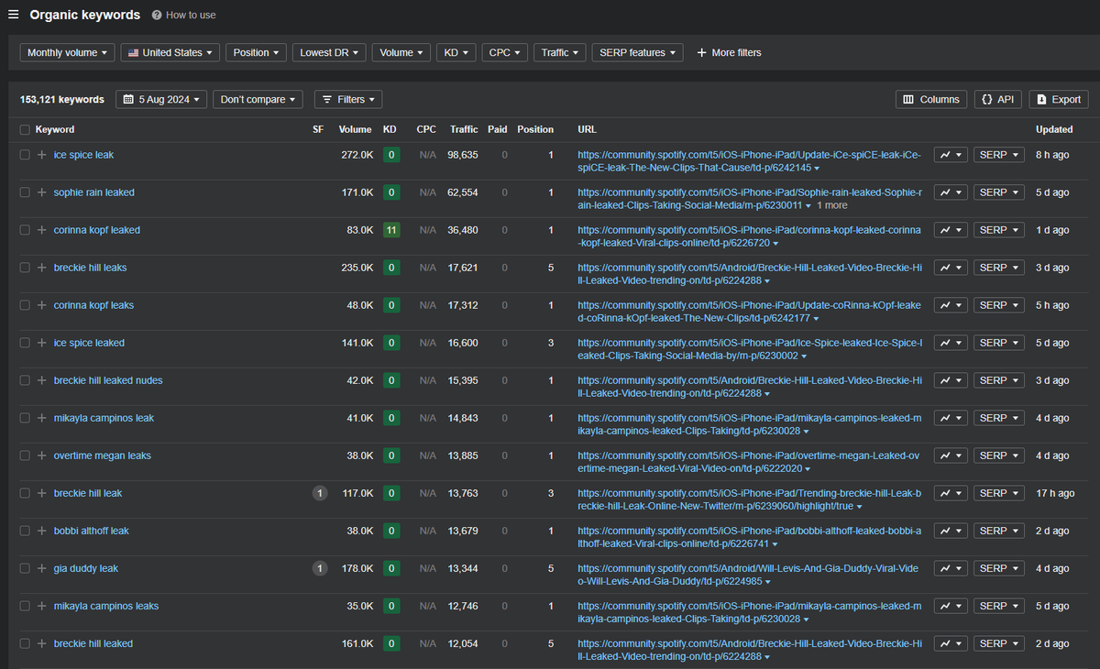1100x669 pixels.
Task: Tick checkbox for overtime megan leaks
Action: [x=25, y=455]
